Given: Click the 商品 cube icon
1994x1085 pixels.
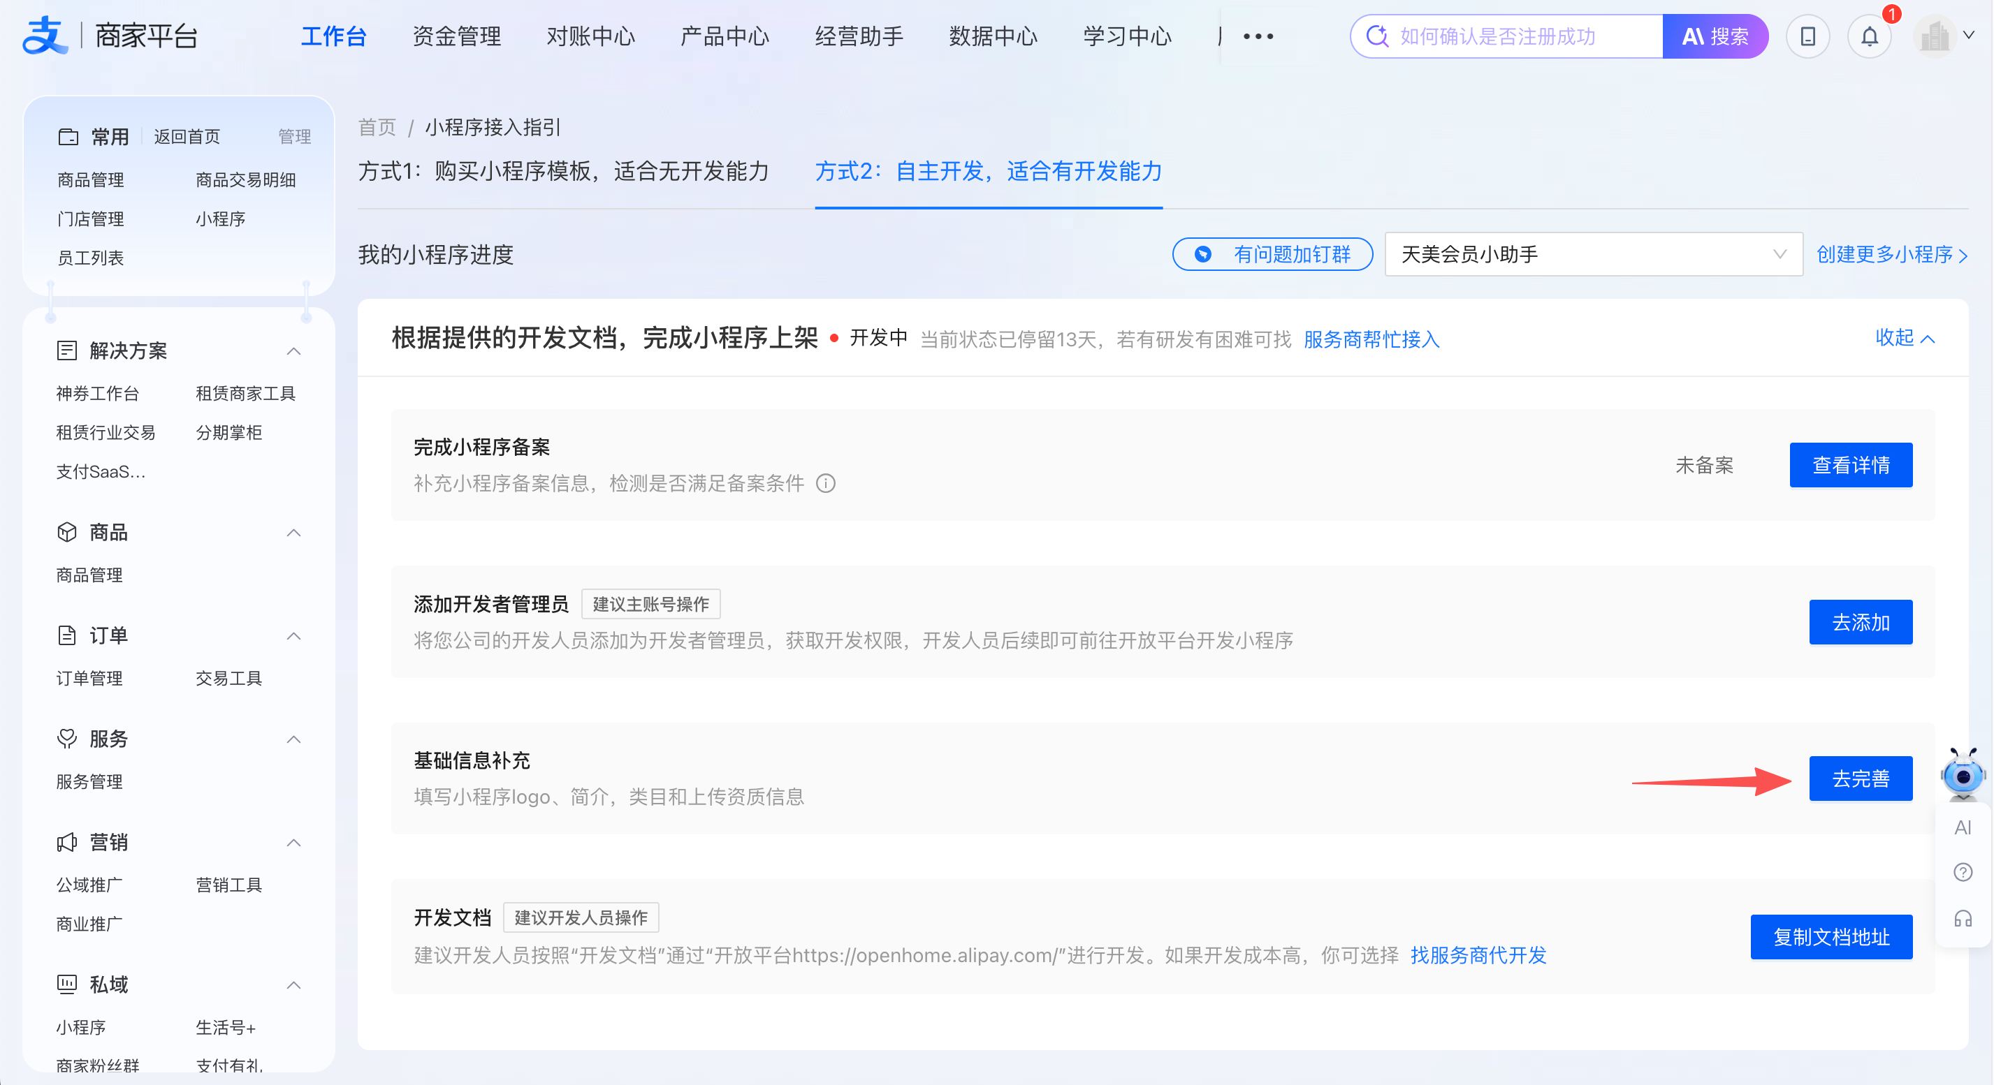Looking at the screenshot, I should click(x=67, y=533).
